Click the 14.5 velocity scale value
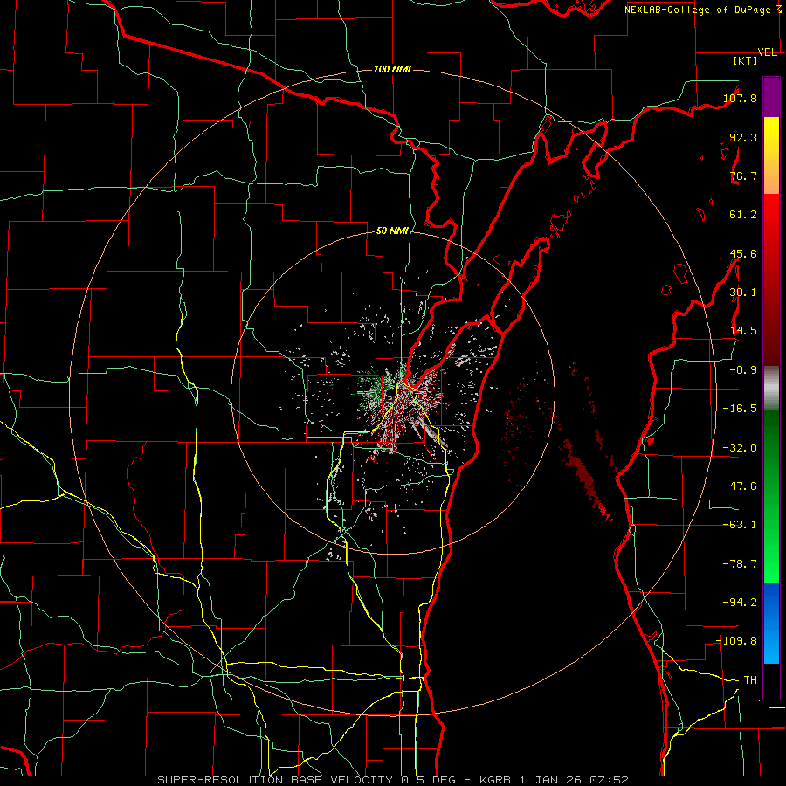The width and height of the screenshot is (786, 786). coord(743,331)
